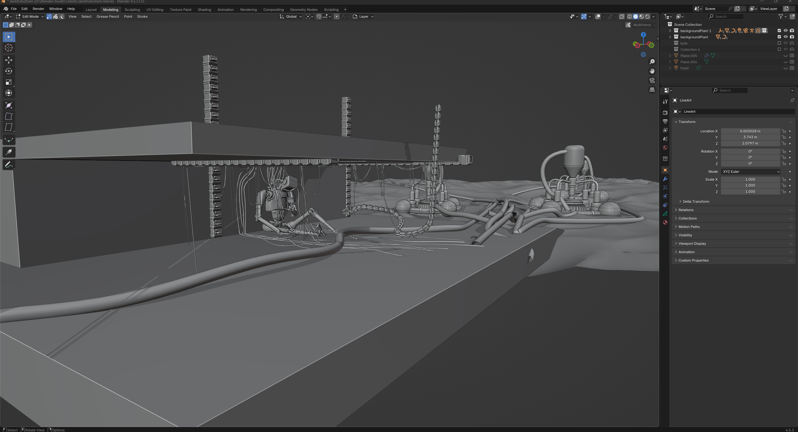Open the Edit Mode dropdown
The width and height of the screenshot is (798, 432).
30,17
